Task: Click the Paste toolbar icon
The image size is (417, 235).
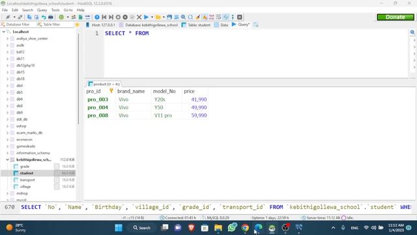Action: point(36,17)
